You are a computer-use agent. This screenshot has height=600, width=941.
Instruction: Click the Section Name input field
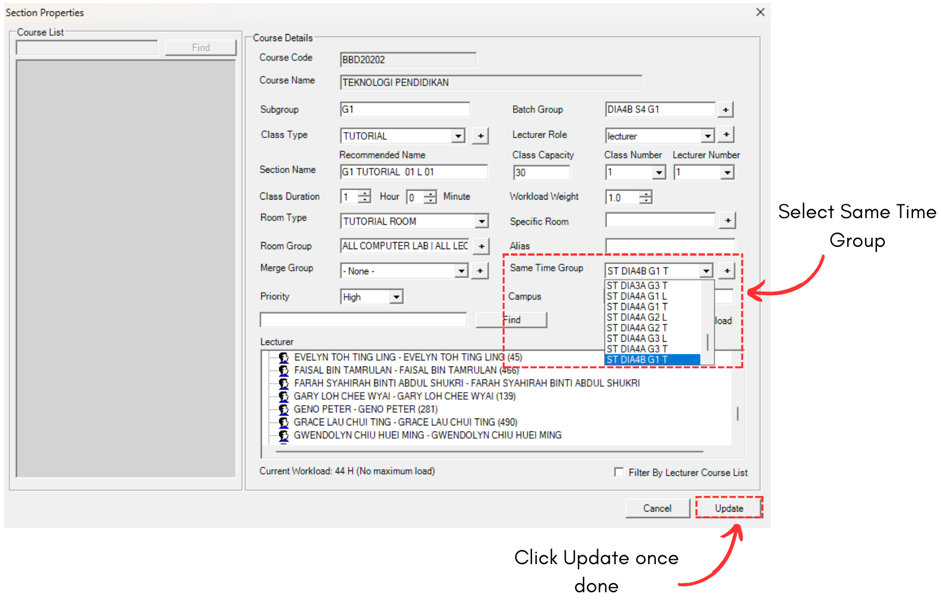click(x=413, y=172)
